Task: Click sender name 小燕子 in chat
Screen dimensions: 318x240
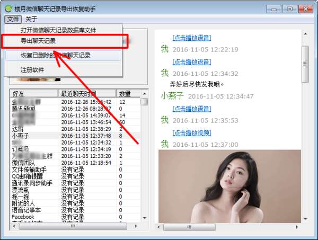Action: (172, 96)
